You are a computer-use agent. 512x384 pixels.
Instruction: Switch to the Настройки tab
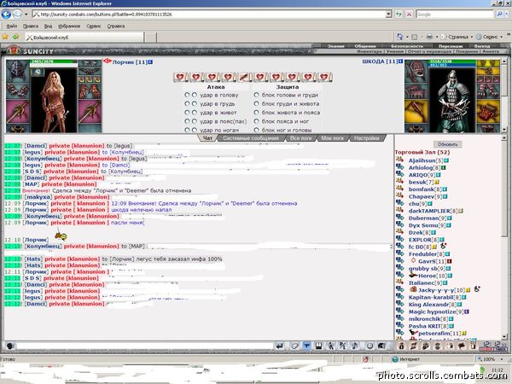[x=367, y=138]
